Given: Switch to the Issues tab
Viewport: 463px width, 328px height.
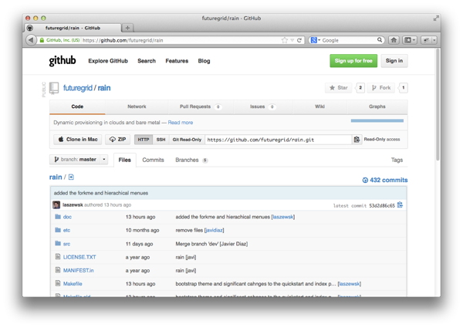Looking at the screenshot, I should tap(263, 107).
